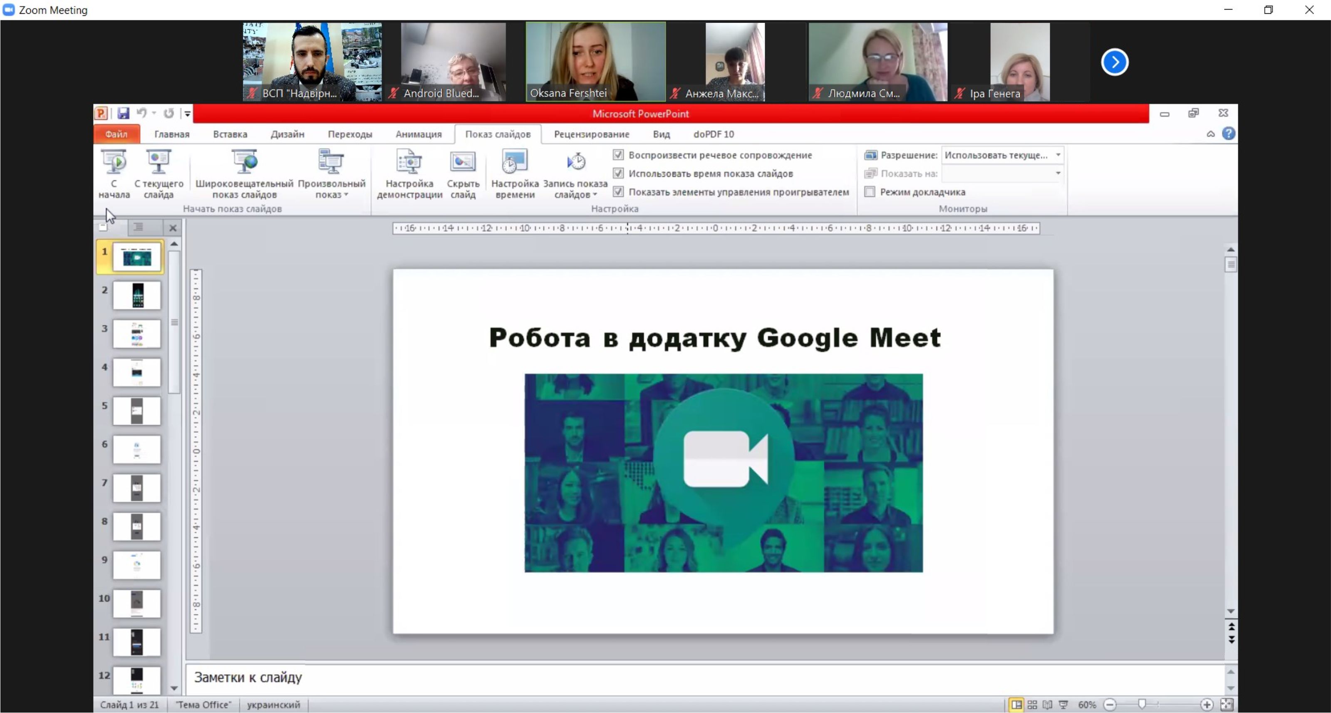
Task: Select slide 5 thumbnail
Action: pos(136,411)
